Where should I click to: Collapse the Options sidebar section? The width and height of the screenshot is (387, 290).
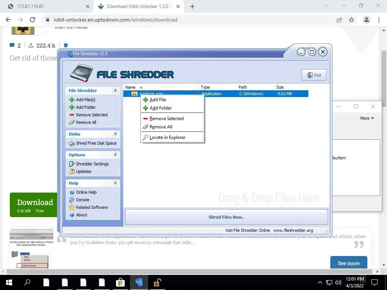(115, 154)
